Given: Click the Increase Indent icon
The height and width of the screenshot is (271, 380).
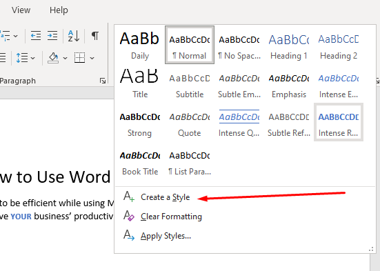Looking at the screenshot, I should (52, 36).
